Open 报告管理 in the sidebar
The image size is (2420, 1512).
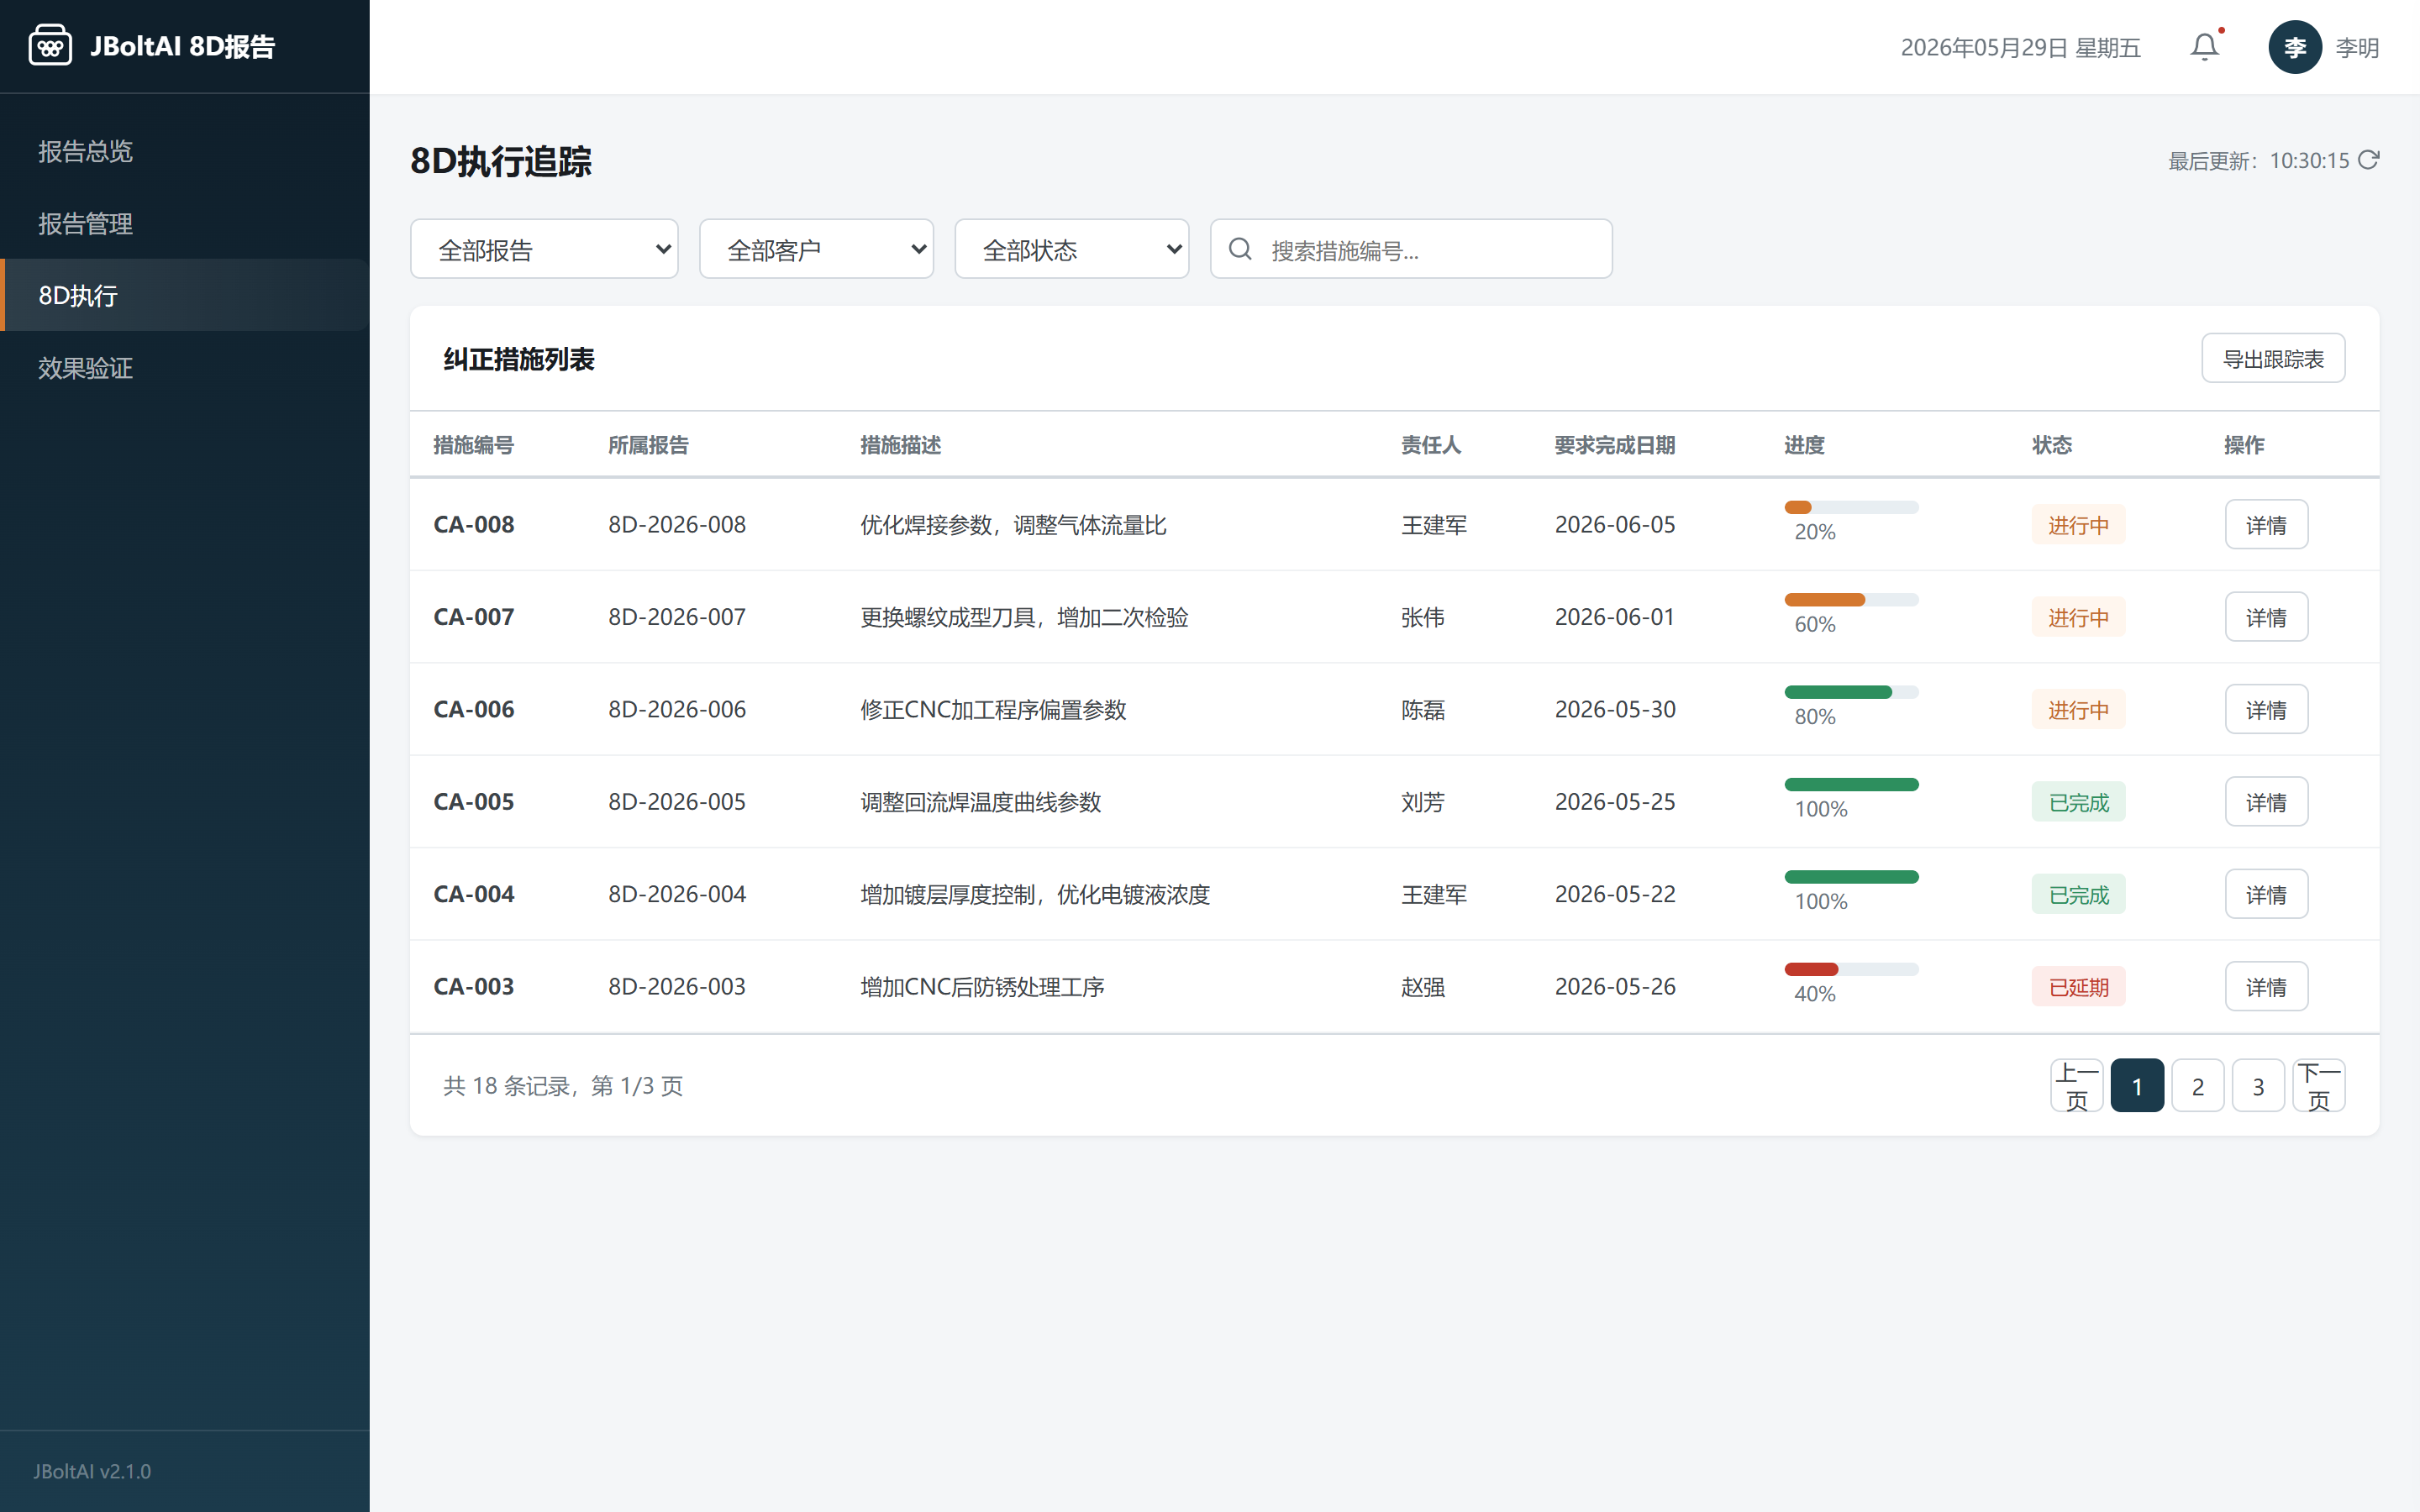[185, 223]
